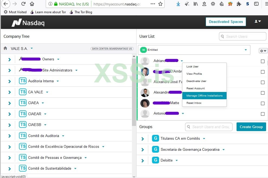Click inside the Search Users field

click(242, 36)
